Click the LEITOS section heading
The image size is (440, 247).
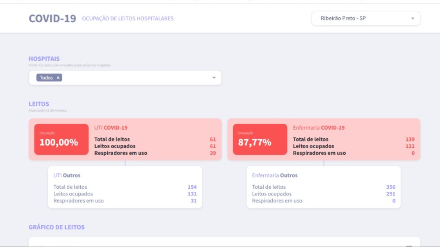(39, 104)
